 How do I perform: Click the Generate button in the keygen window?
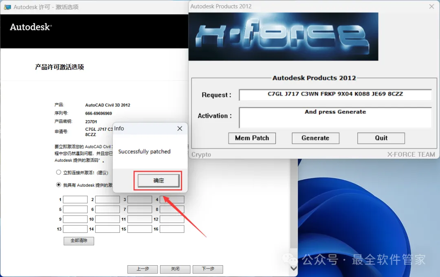pyautogui.click(x=315, y=138)
